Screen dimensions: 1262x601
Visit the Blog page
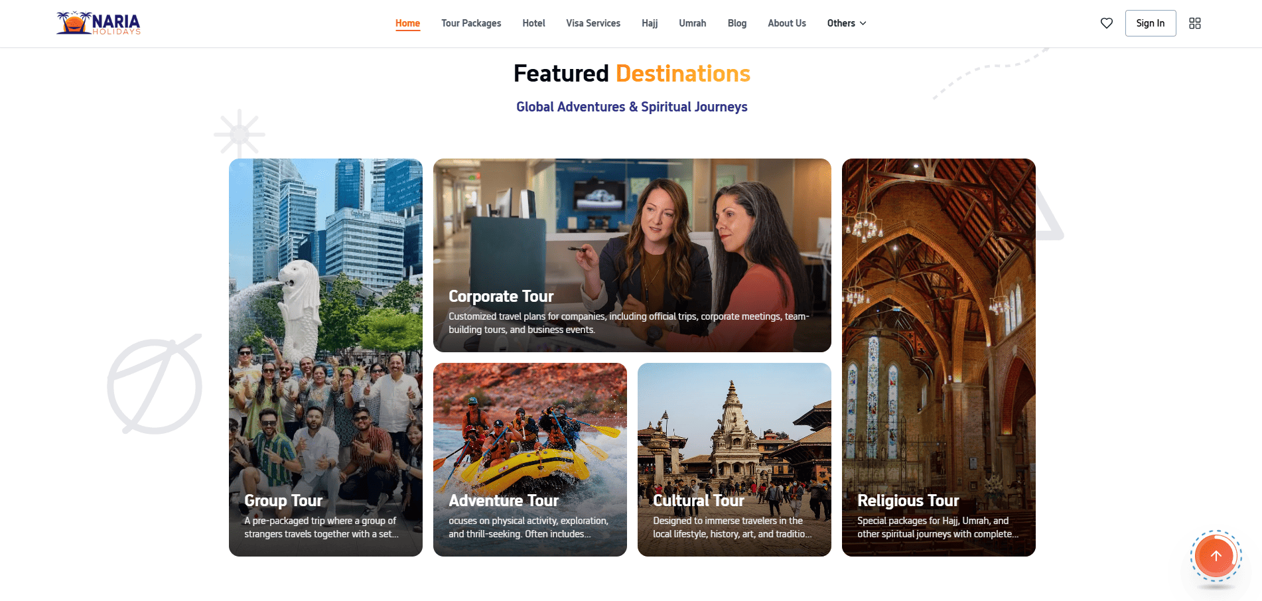click(737, 23)
